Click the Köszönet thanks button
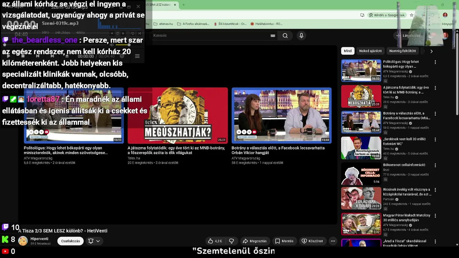Image resolution: width=459 pixels, height=258 pixels. coord(312,241)
